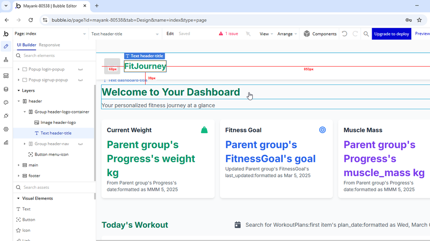Open the browser tab list chevron
430x241 pixels.
coord(6,6)
